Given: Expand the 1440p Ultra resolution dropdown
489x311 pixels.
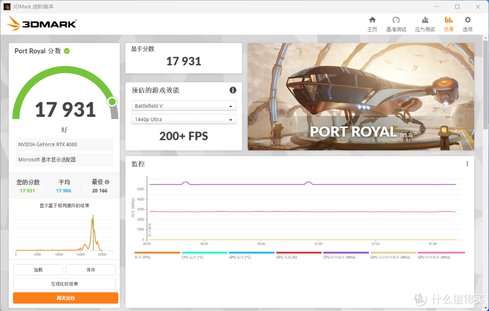Looking at the screenshot, I should (x=183, y=119).
